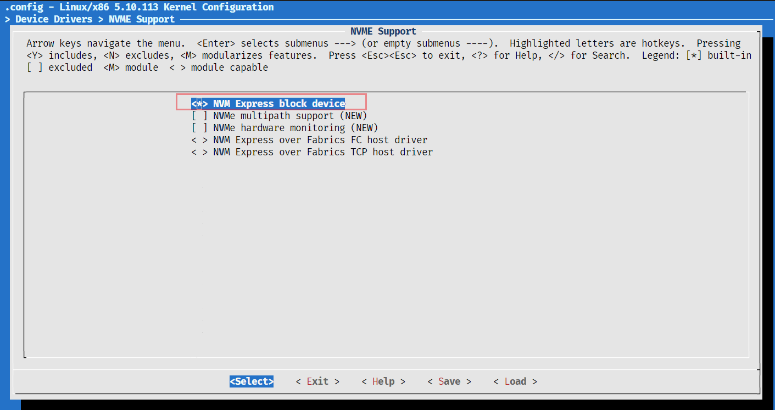Select the 'NVM Express block device' entry label
This screenshot has height=410, width=775.
point(279,104)
